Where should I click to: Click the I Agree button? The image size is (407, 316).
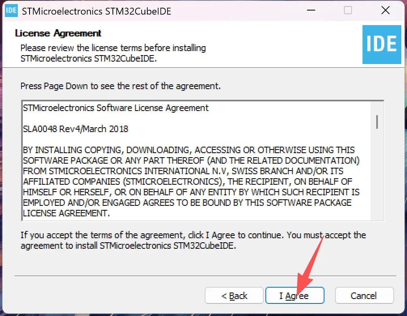(x=295, y=295)
